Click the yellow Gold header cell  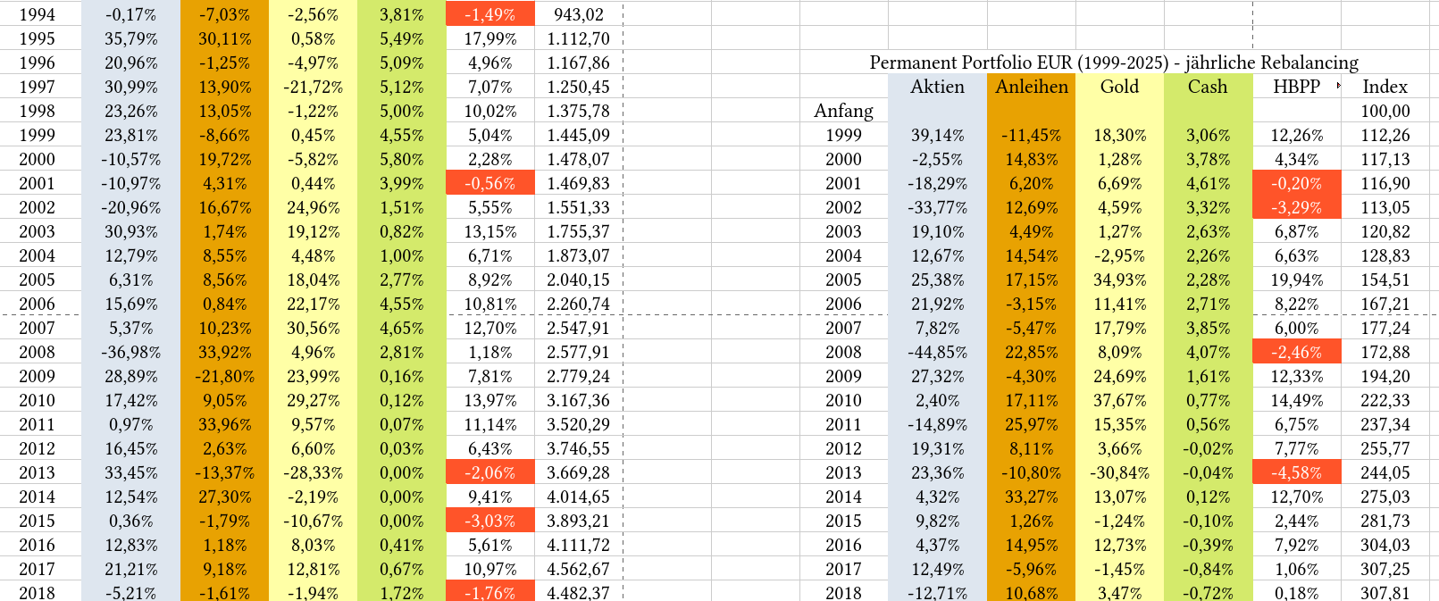click(1119, 87)
